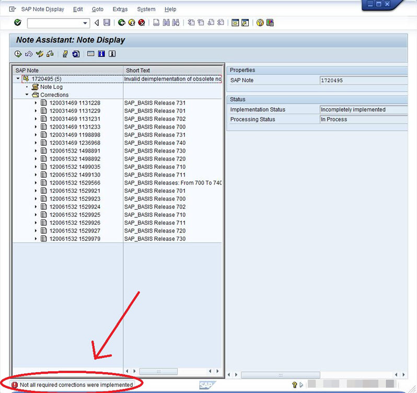Click the SAP Note column header
Viewport: 417px width, 393px height.
click(68, 71)
